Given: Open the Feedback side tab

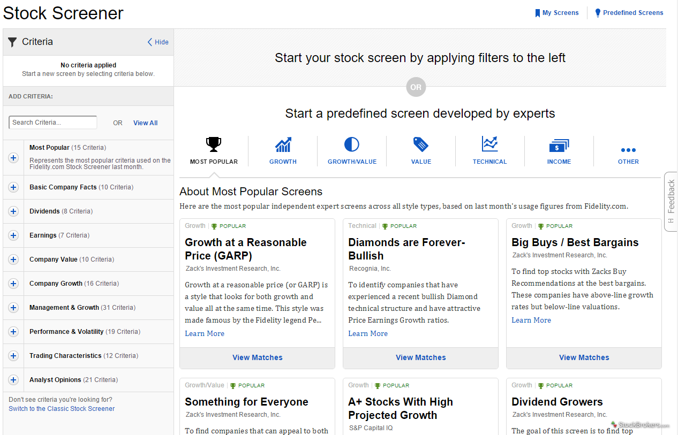Looking at the screenshot, I should 671,202.
